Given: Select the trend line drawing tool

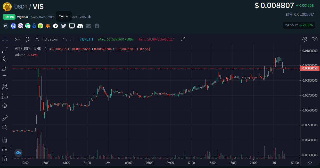Looking at the screenshot, I should tap(5, 50).
